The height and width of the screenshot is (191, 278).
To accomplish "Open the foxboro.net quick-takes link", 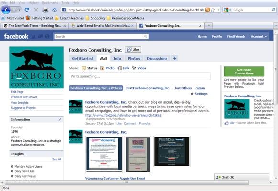I will [123, 115].
